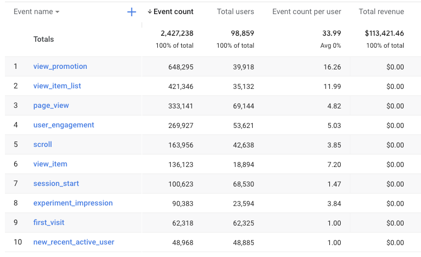Click the blue plus add dimension icon
The image size is (421, 257).
[x=131, y=12]
